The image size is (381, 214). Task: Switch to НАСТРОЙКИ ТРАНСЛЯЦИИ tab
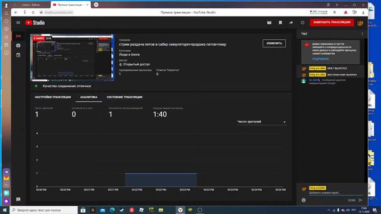[53, 97]
